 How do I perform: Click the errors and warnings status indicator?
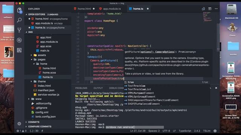coord(22,131)
